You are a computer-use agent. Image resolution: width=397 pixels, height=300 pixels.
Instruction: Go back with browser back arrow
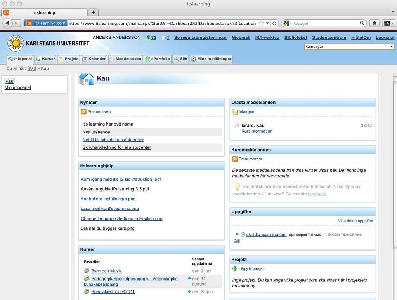click(x=7, y=23)
